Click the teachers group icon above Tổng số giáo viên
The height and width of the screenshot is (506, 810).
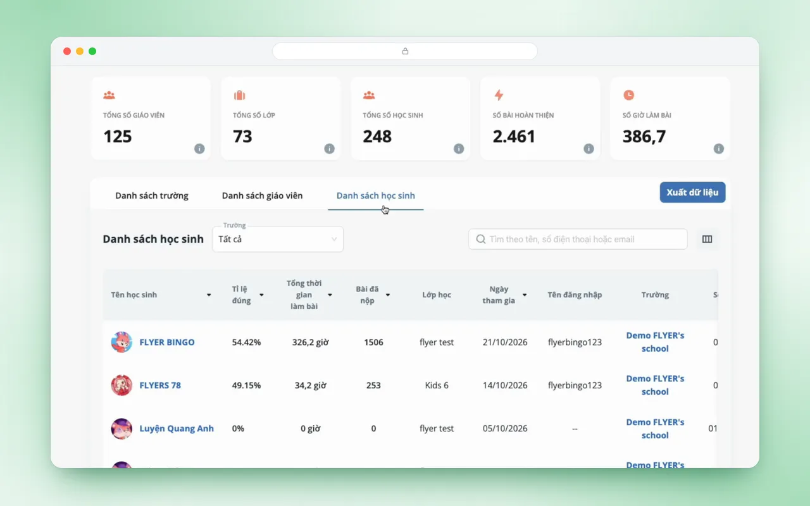pos(109,95)
